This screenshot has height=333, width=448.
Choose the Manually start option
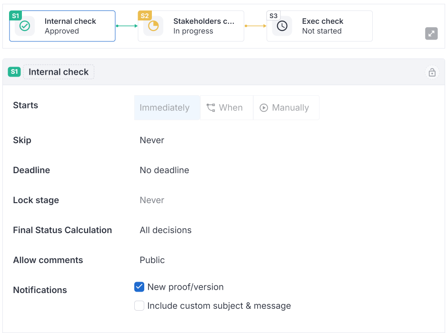(285, 108)
